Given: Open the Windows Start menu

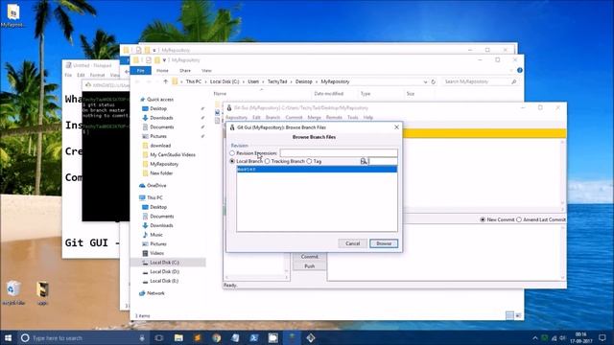Looking at the screenshot, I should (x=8, y=338).
